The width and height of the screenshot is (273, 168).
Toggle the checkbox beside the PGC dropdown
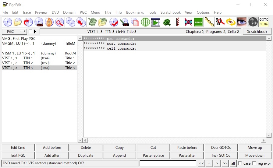pos(30,31)
